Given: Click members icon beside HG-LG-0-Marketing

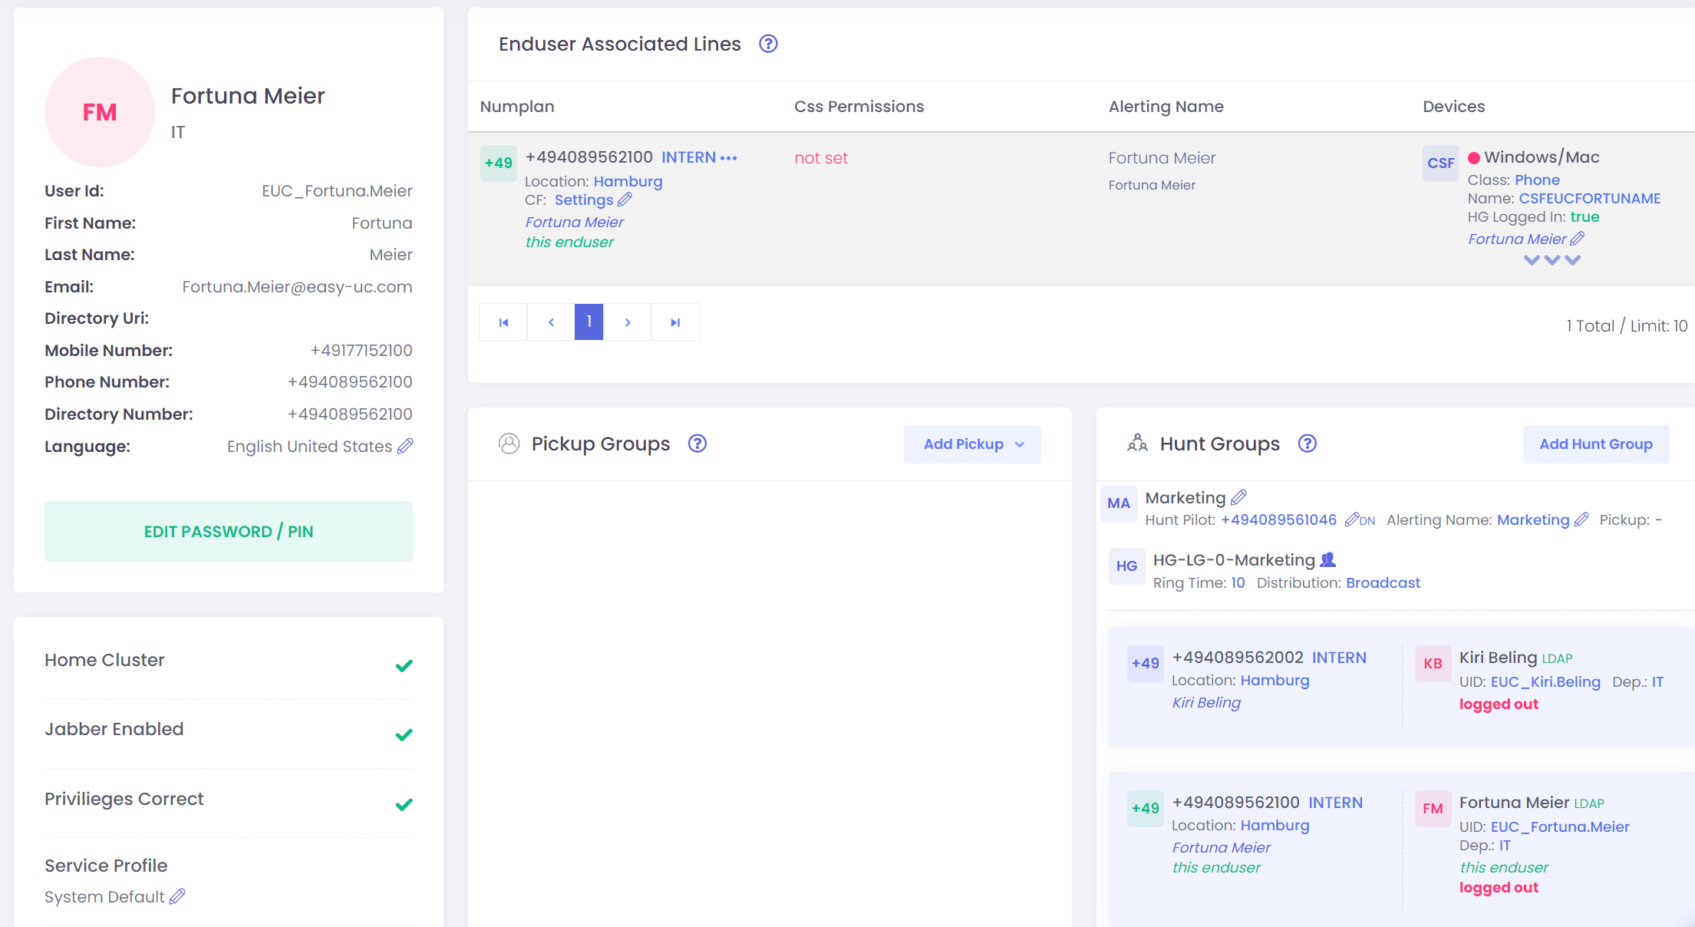Looking at the screenshot, I should (1327, 559).
